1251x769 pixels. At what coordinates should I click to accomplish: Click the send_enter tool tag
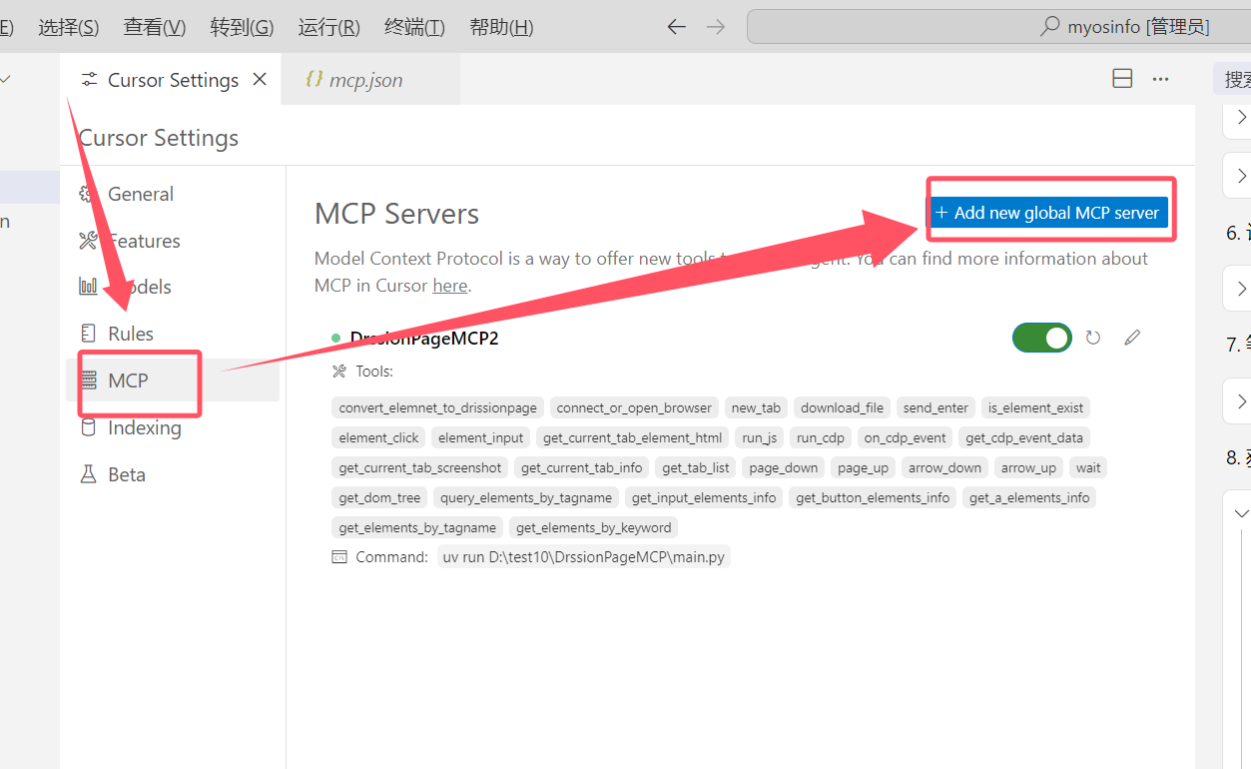click(x=936, y=407)
